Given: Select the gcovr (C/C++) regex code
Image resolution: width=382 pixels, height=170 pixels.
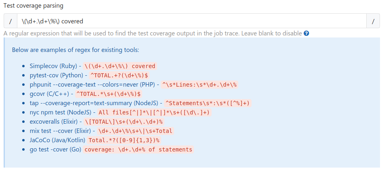Looking at the screenshot, I should click(x=109, y=94).
